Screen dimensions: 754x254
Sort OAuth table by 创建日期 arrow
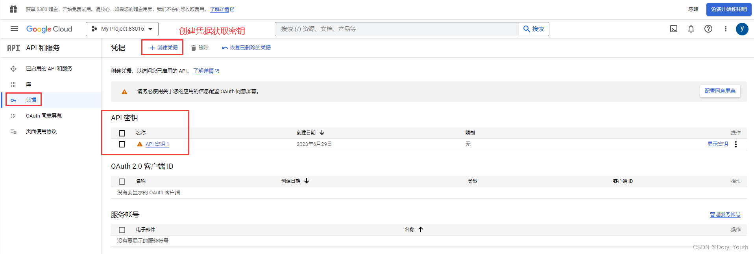307,181
